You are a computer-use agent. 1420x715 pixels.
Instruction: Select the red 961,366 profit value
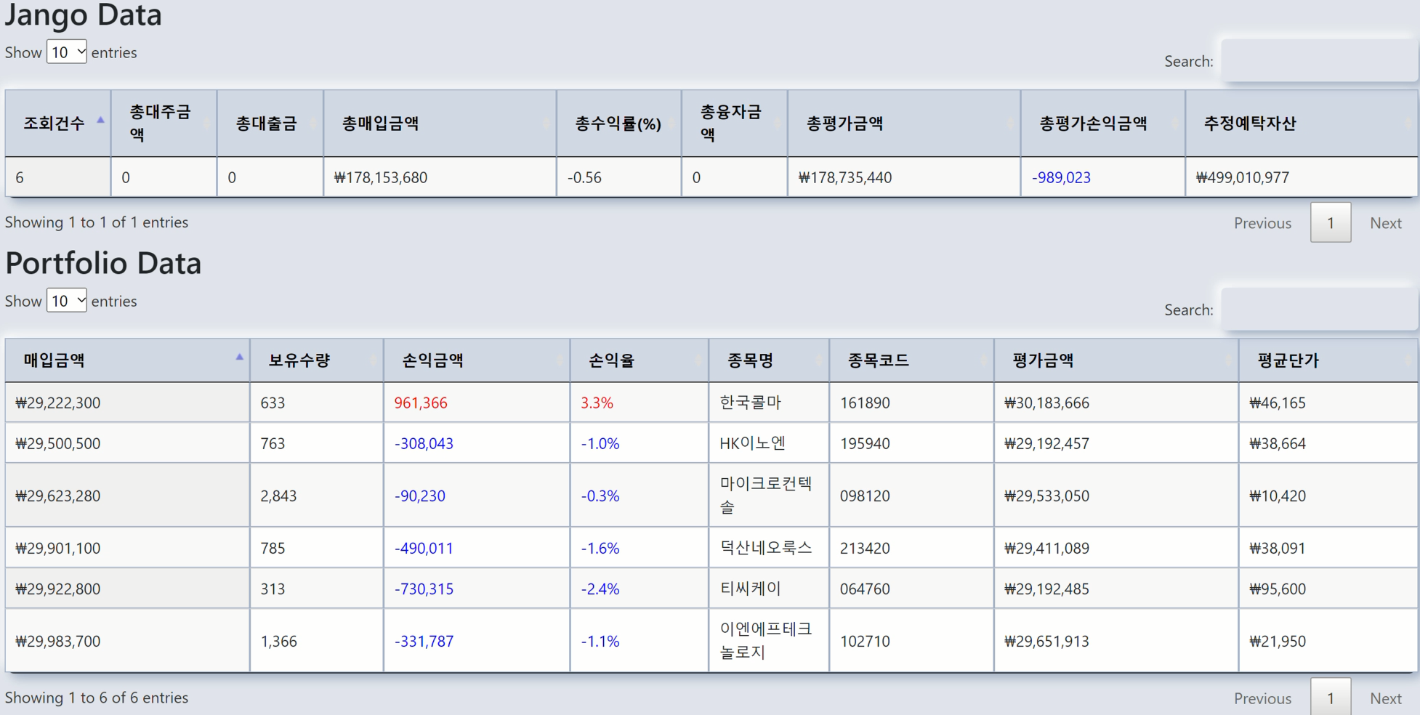(421, 403)
